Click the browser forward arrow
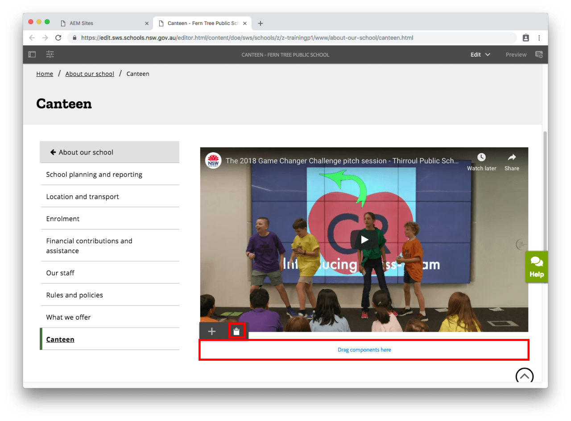Viewport: 571px width, 421px height. tap(45, 38)
